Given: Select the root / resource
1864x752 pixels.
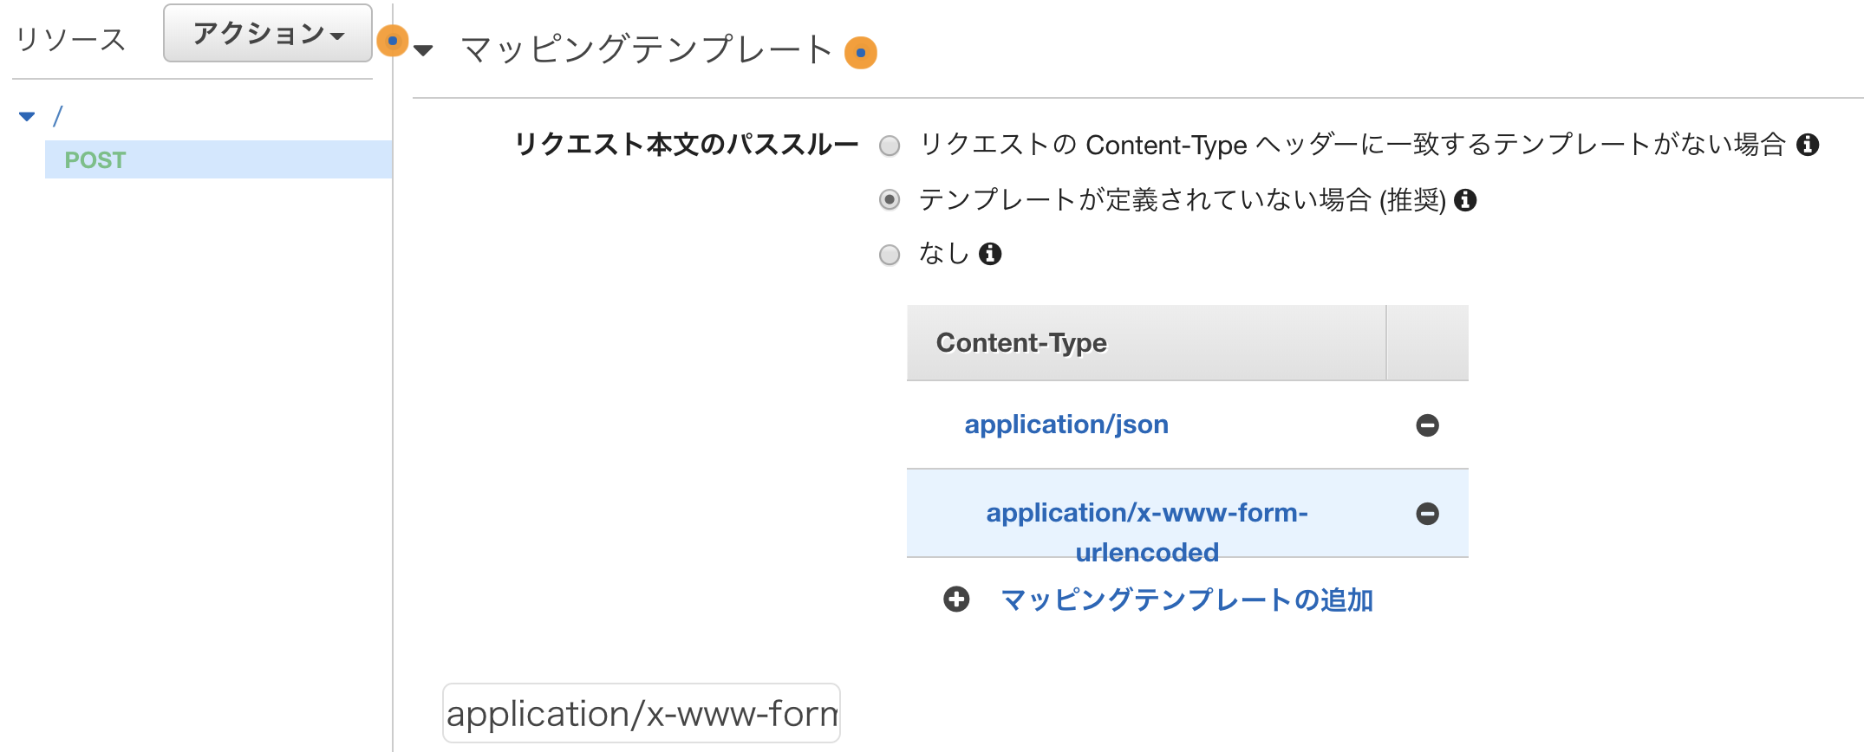Looking at the screenshot, I should (x=58, y=116).
